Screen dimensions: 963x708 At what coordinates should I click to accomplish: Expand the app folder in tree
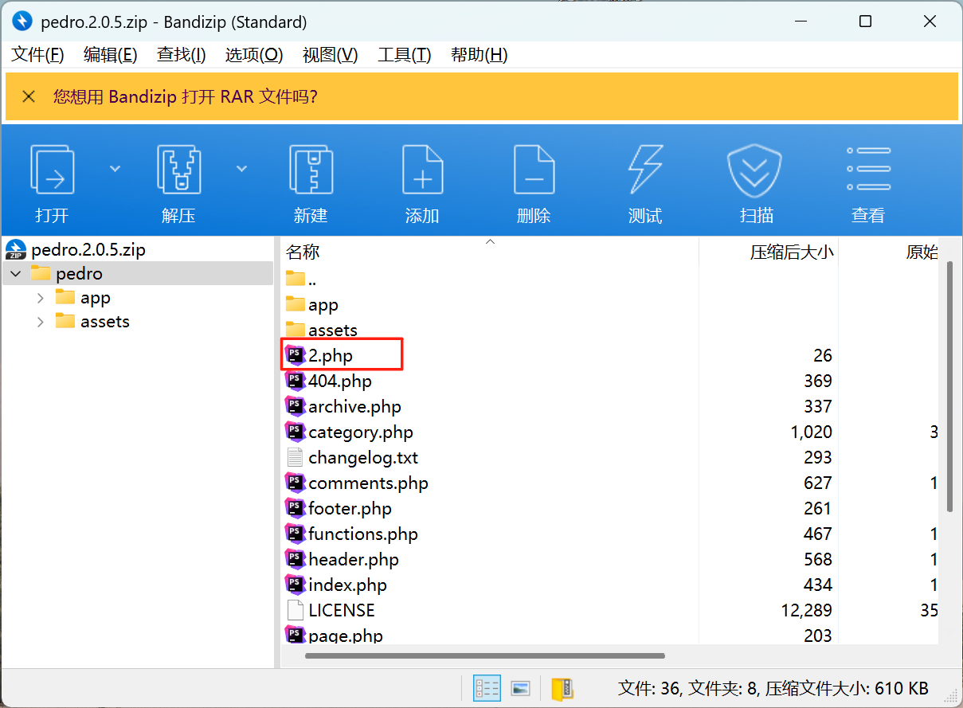coord(41,298)
